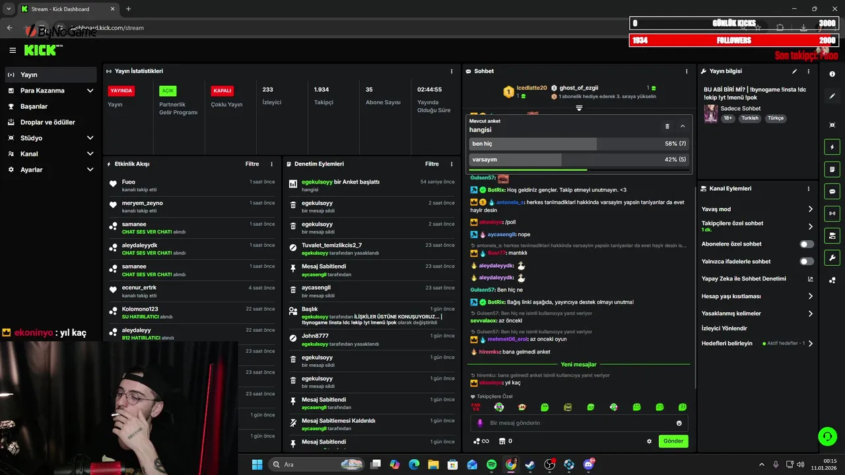Open Hedefleri belirleyin goals option
The image size is (845, 475).
tap(757, 343)
